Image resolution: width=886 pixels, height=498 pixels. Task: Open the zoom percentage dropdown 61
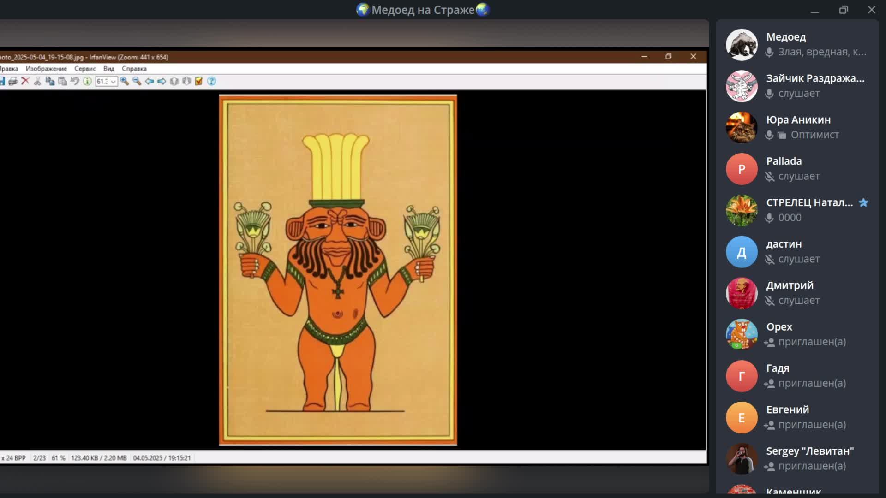click(107, 82)
